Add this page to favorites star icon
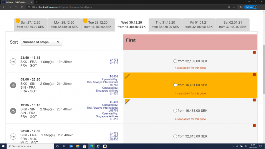Image resolution: width=265 pixels, height=149 pixels. [x=234, y=7]
